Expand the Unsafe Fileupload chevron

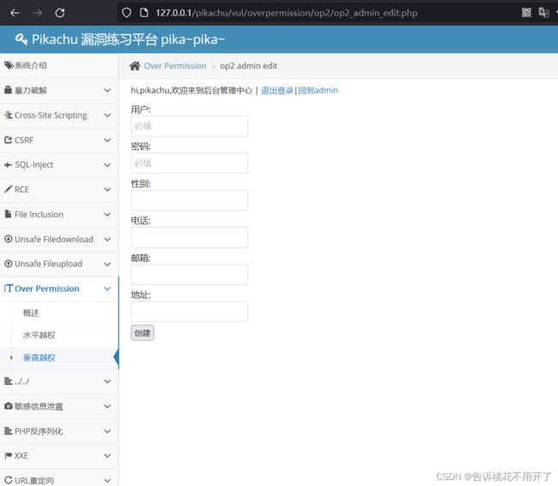tap(107, 264)
